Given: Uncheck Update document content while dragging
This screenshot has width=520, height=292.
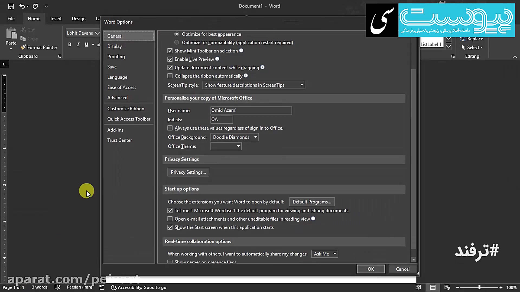Looking at the screenshot, I should point(170,68).
